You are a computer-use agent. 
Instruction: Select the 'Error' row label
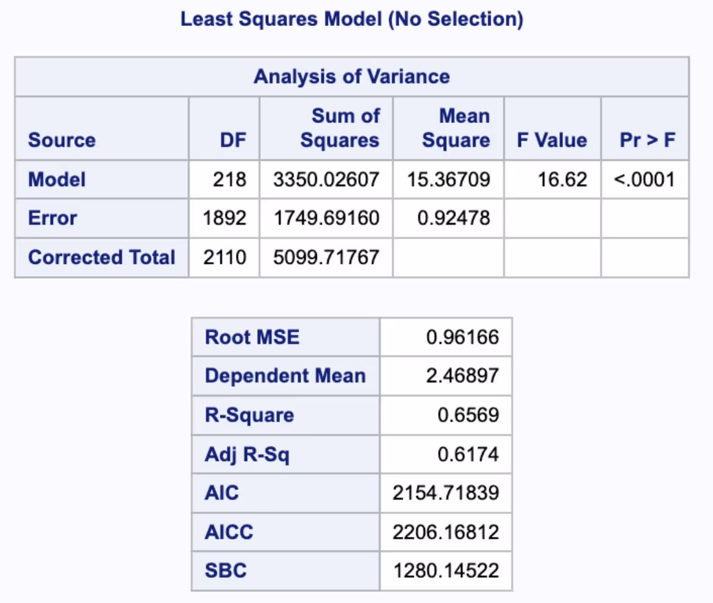coord(53,218)
